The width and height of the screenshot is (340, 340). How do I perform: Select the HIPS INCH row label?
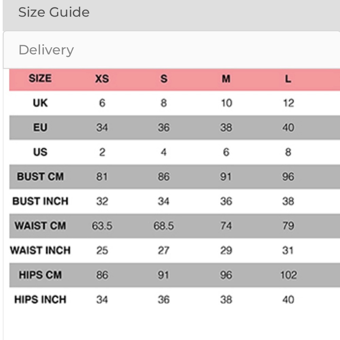40,300
